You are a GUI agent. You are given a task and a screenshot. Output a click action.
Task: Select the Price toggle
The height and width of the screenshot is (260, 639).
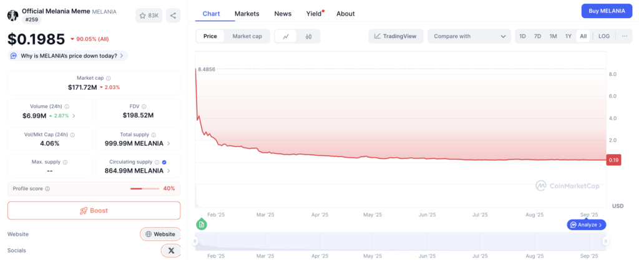210,36
